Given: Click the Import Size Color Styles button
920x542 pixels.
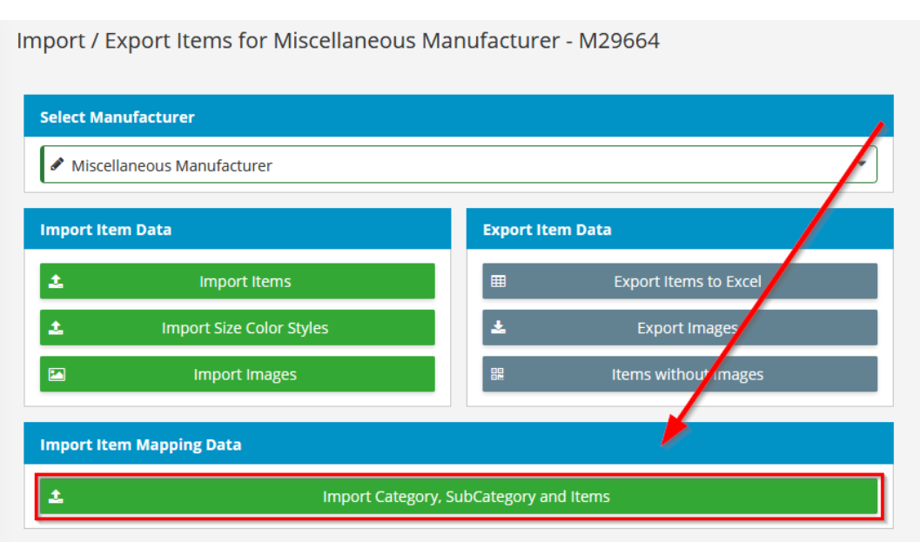Looking at the screenshot, I should (x=237, y=328).
